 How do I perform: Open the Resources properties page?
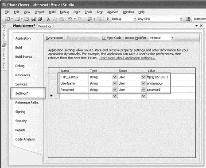click(23, 75)
